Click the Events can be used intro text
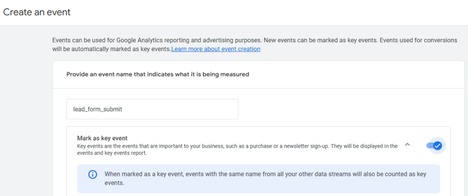This screenshot has width=468, height=196. pos(254,44)
